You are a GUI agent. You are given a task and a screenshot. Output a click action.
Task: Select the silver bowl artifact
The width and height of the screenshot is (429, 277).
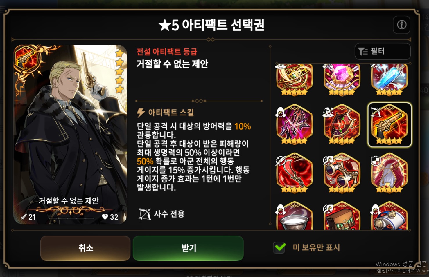294,216
